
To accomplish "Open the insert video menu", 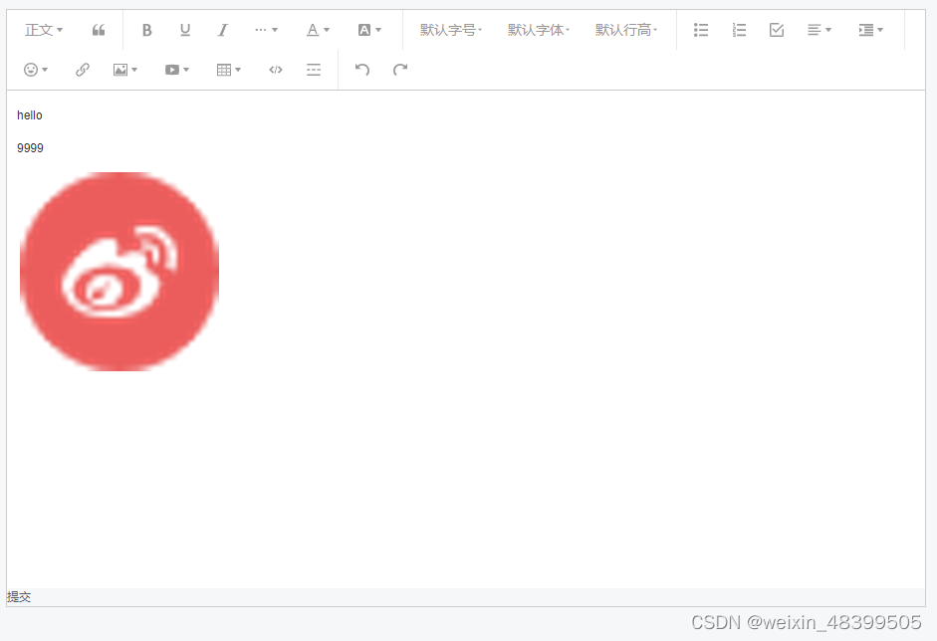I will click(177, 70).
